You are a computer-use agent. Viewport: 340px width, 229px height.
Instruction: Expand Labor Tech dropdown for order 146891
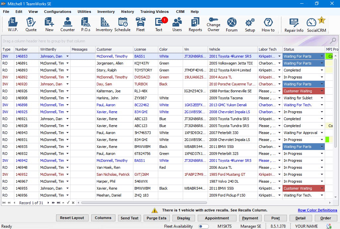click(x=279, y=63)
